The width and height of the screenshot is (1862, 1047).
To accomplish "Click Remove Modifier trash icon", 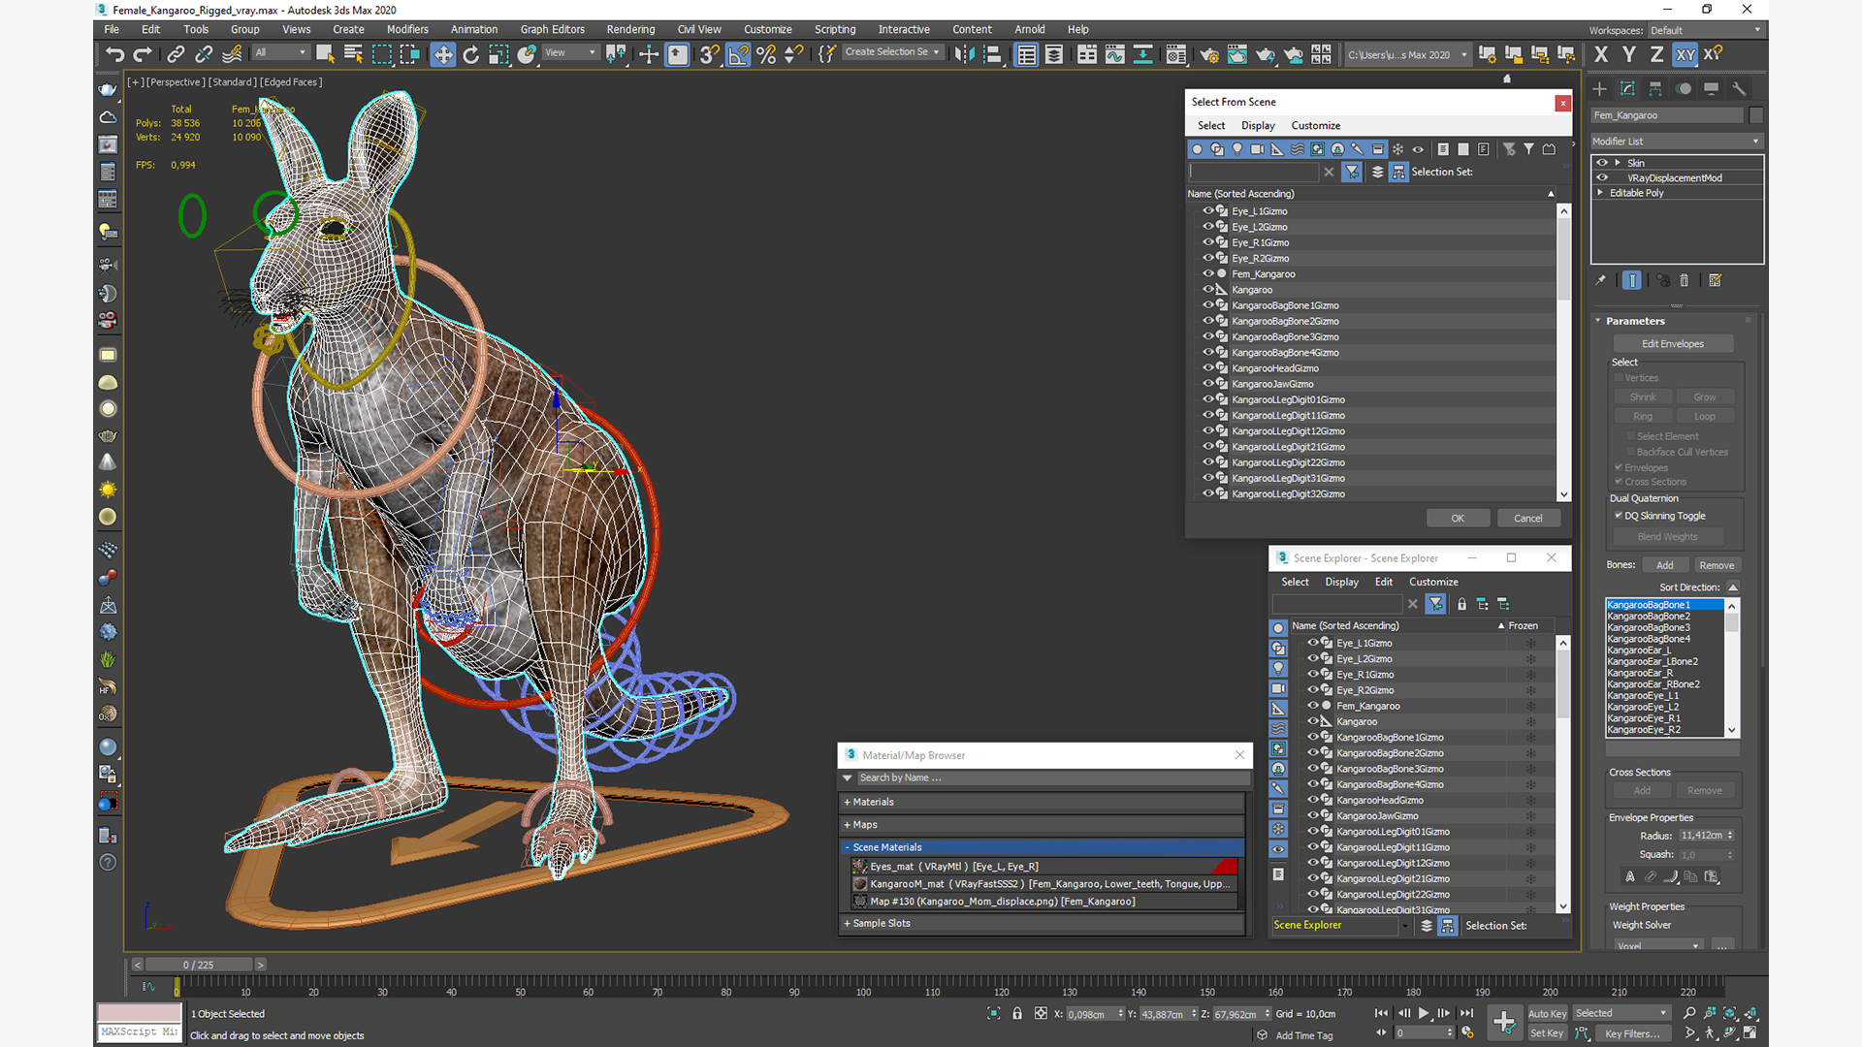I will [x=1685, y=280].
